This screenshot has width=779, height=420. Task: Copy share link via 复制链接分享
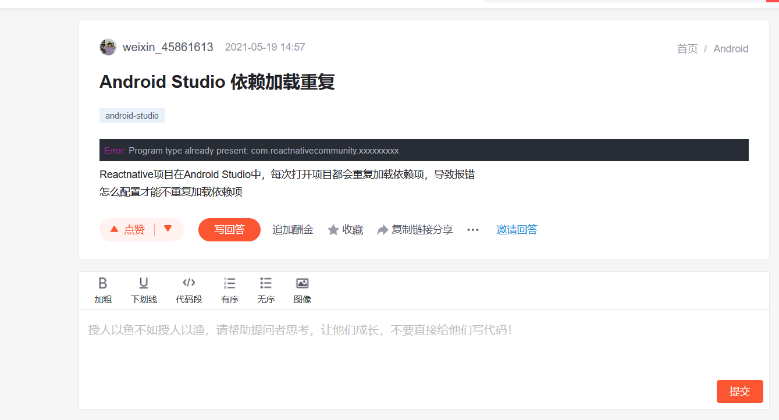tap(415, 229)
